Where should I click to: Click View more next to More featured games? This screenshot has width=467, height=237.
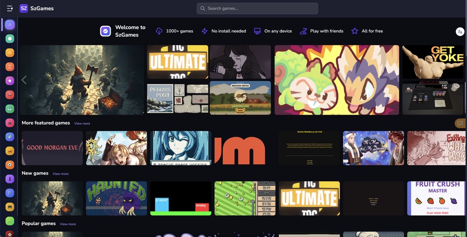(82, 123)
